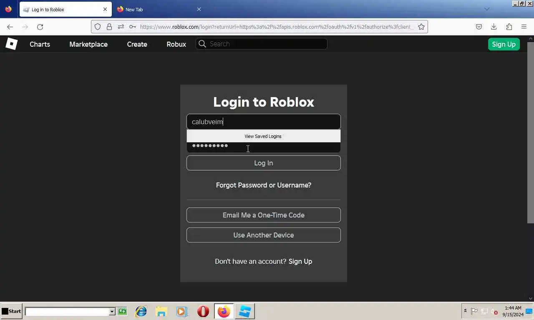534x320 pixels.
Task: Switch to the New Tab tab
Action: point(159,9)
